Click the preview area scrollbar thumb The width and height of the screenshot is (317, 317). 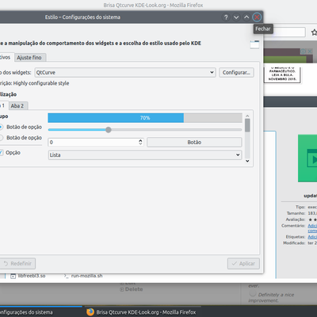247,125
